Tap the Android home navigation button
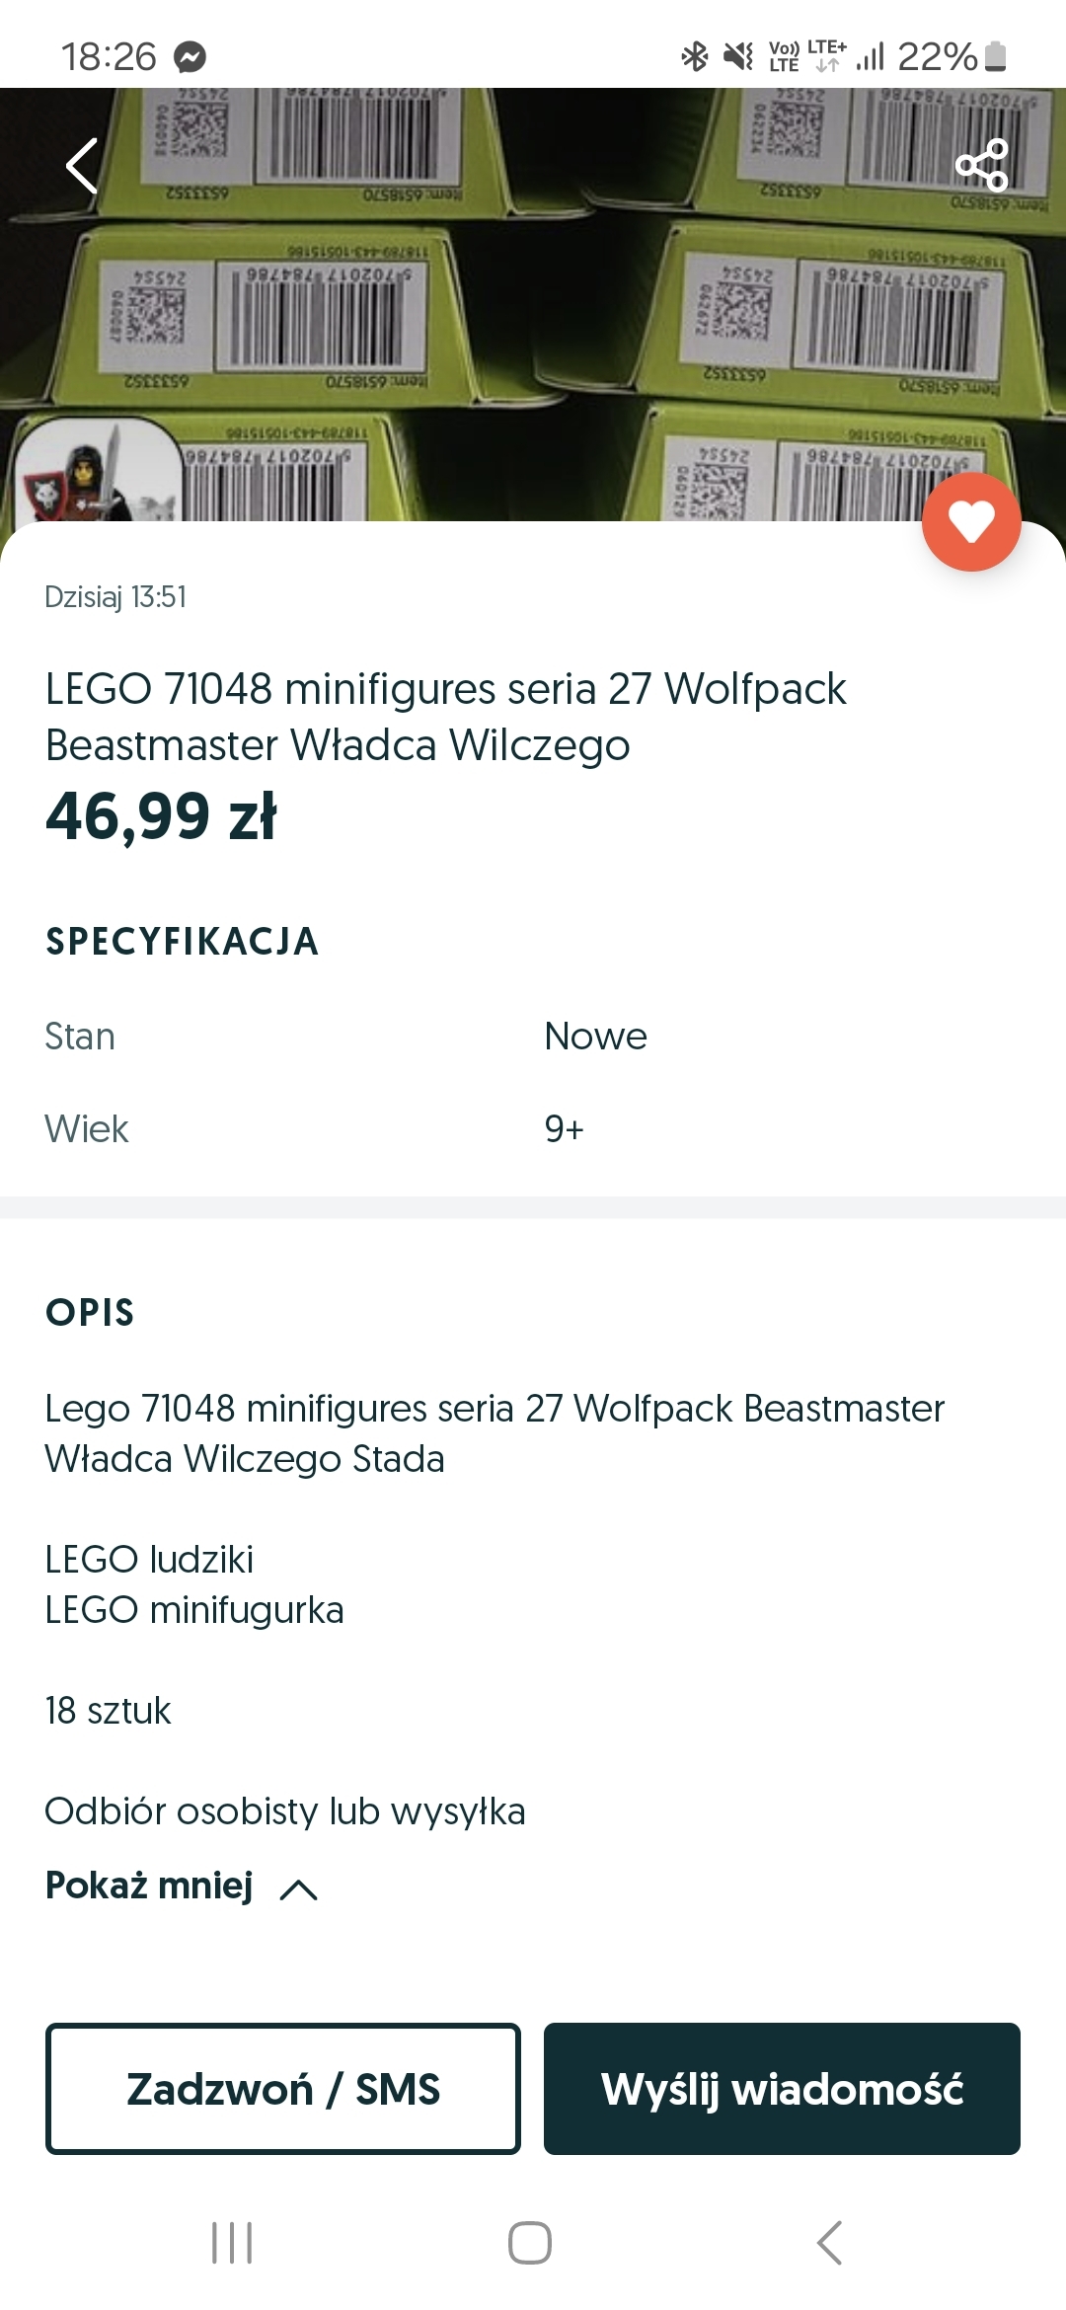This screenshot has height=2310, width=1066. (530, 2242)
